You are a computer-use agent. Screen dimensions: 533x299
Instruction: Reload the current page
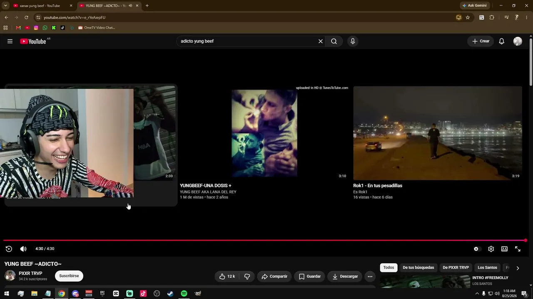[x=26, y=17]
